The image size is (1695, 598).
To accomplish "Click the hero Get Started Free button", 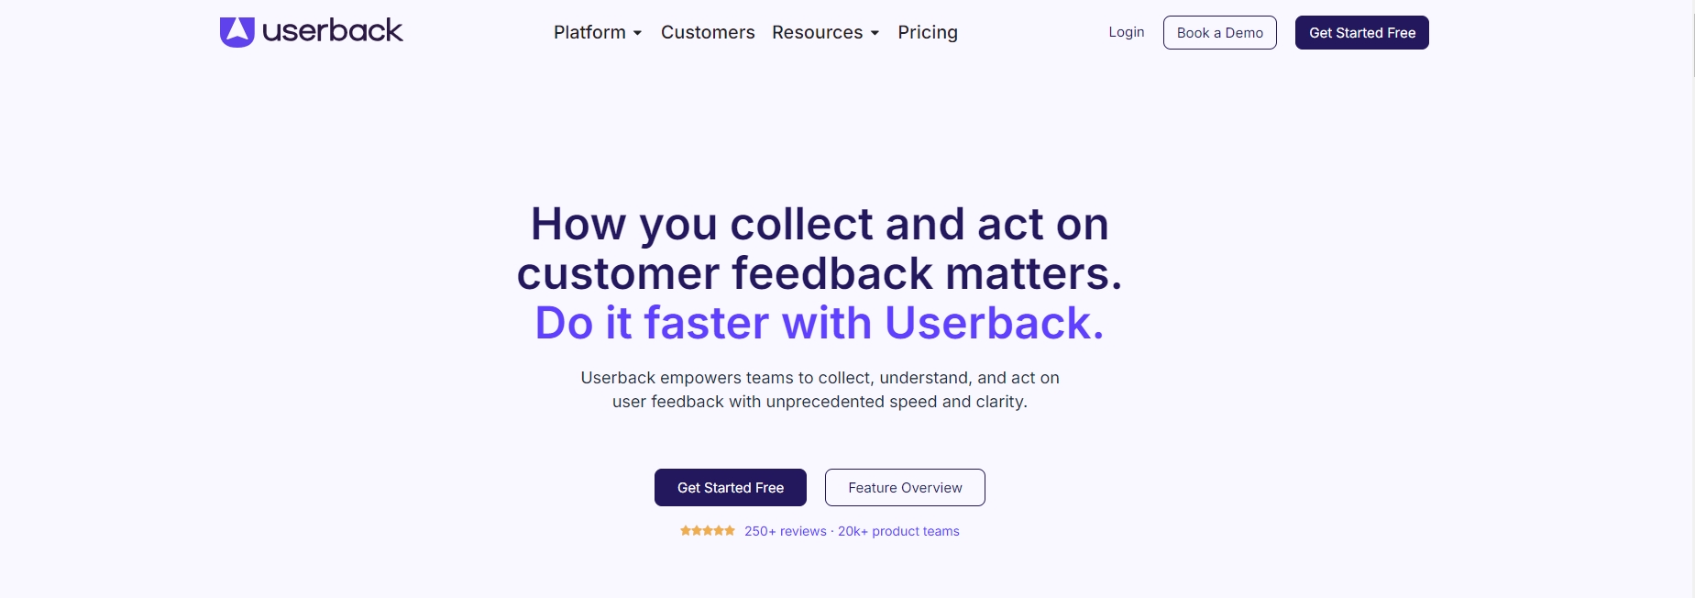I will point(730,488).
